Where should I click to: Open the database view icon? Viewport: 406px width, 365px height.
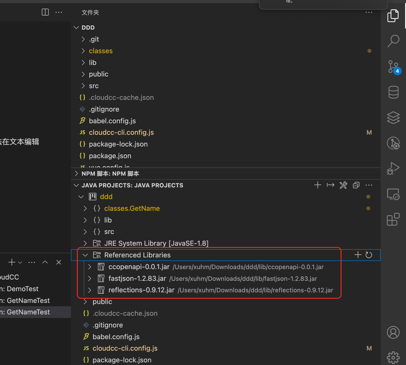click(x=393, y=92)
